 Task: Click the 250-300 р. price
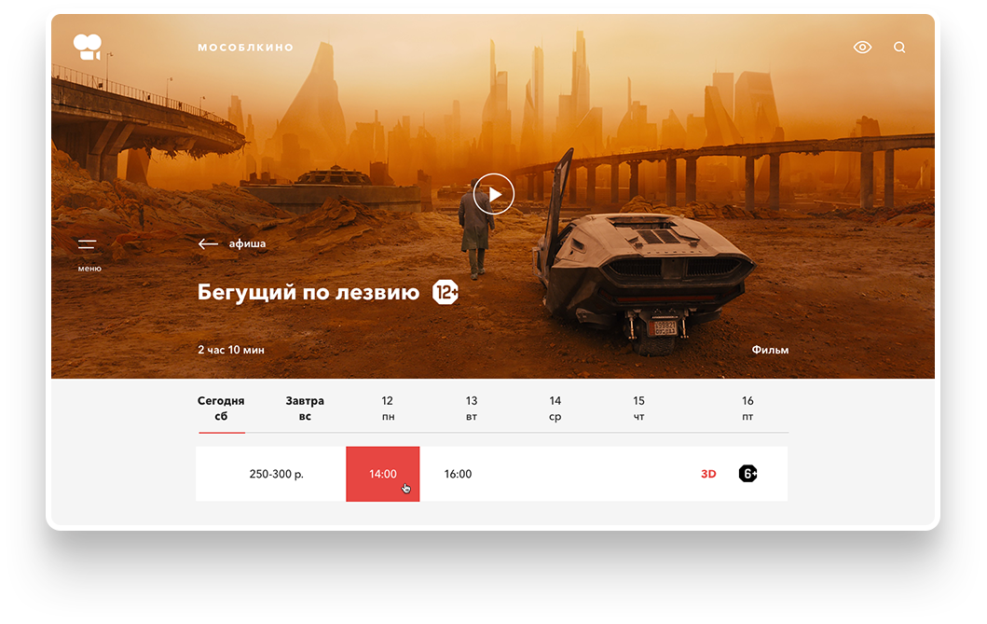point(276,474)
